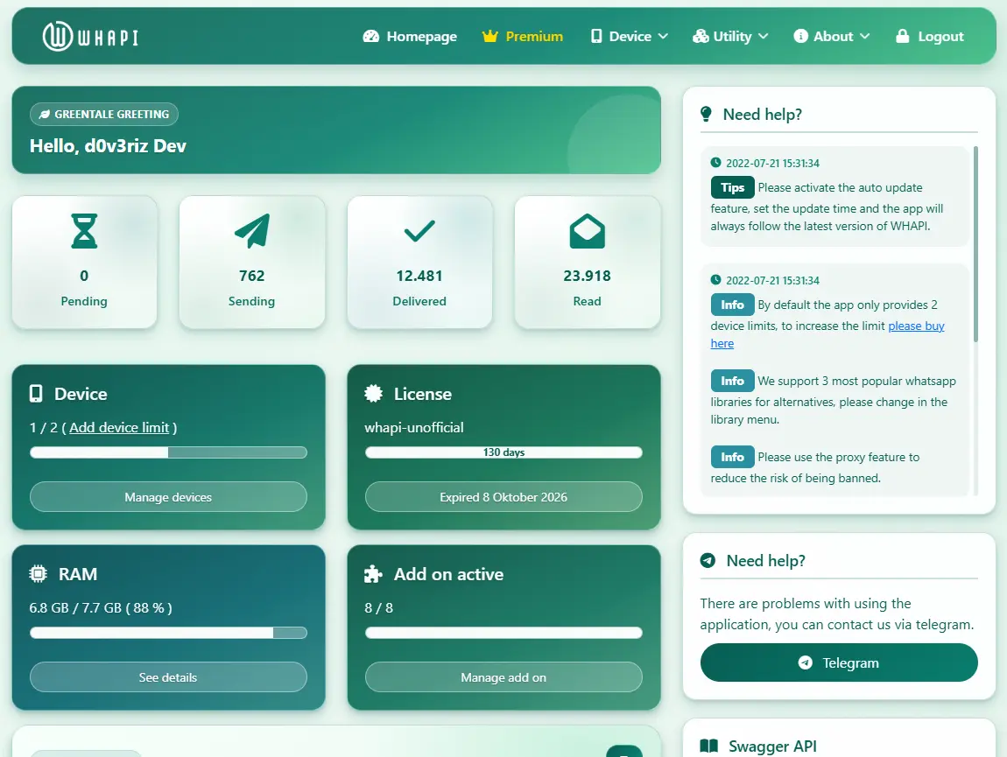Viewport: 1007px width, 757px height.
Task: Click the GREENTALE GREETING badge
Action: 104,115
